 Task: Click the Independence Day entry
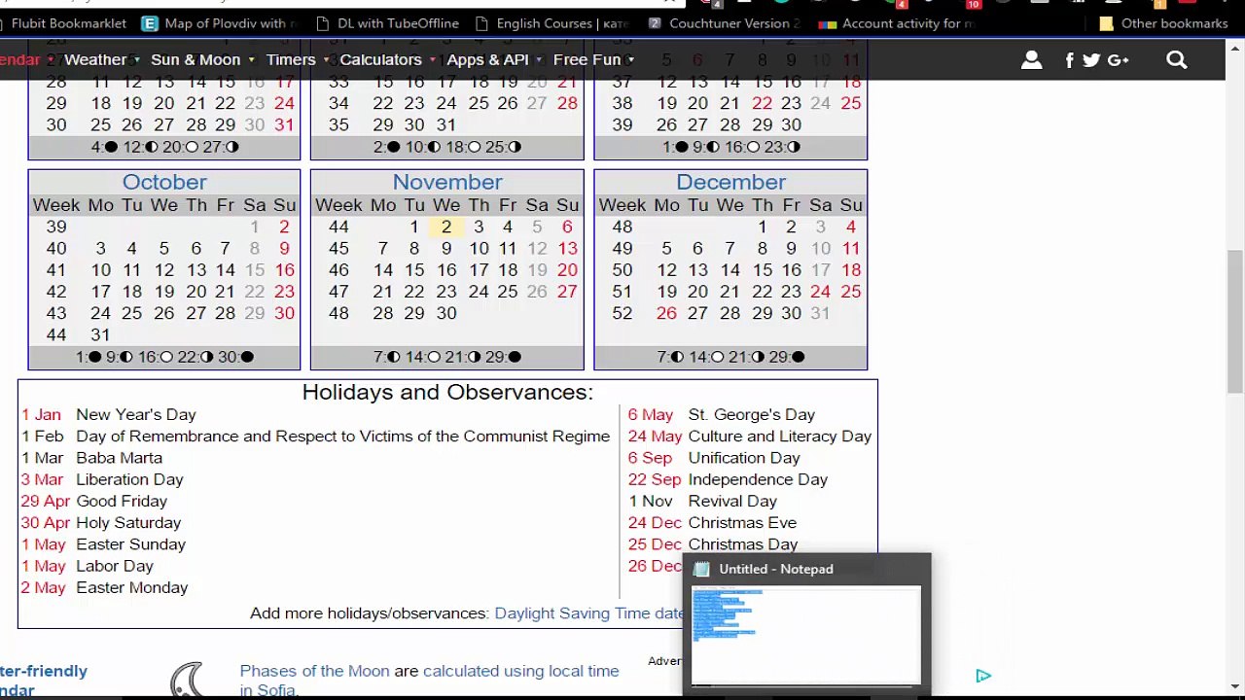pos(758,479)
